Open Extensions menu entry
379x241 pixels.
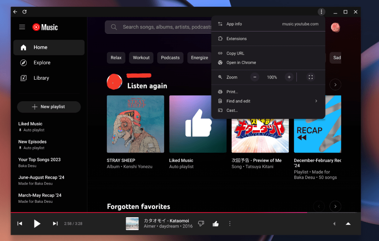pyautogui.click(x=268, y=39)
